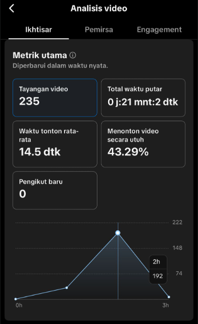198x324 pixels.
Task: Select the Menonton video secara utuh card
Action: tap(143, 144)
